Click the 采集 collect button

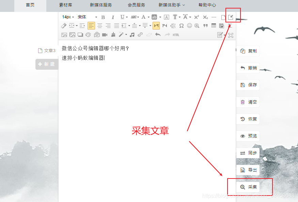(x=248, y=187)
